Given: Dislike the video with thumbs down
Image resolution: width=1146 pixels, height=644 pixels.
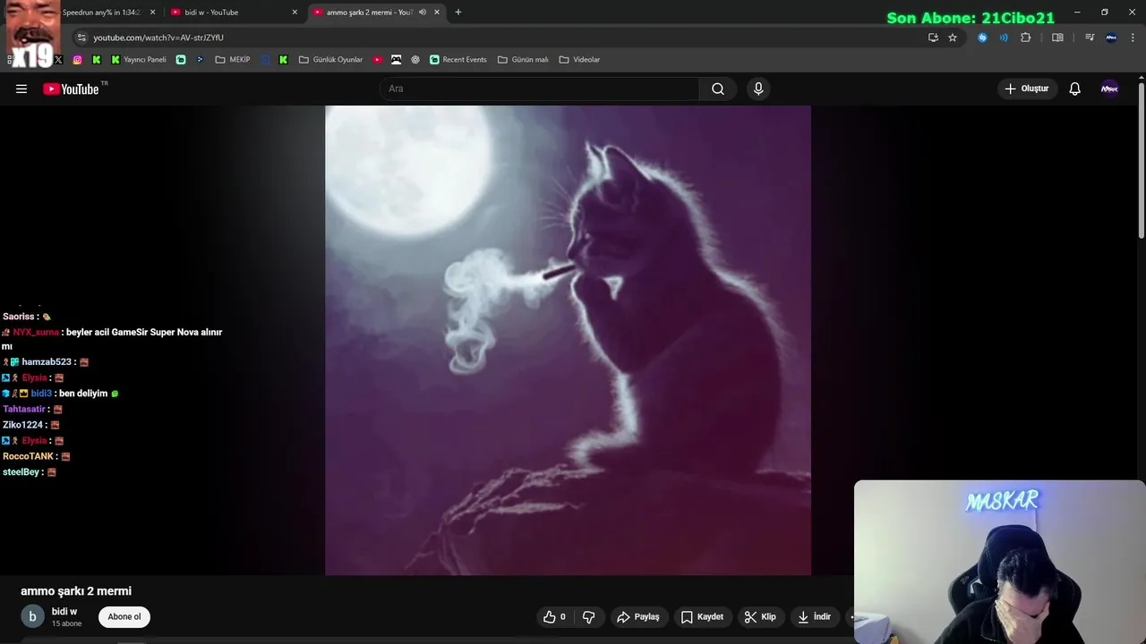Looking at the screenshot, I should [x=589, y=617].
